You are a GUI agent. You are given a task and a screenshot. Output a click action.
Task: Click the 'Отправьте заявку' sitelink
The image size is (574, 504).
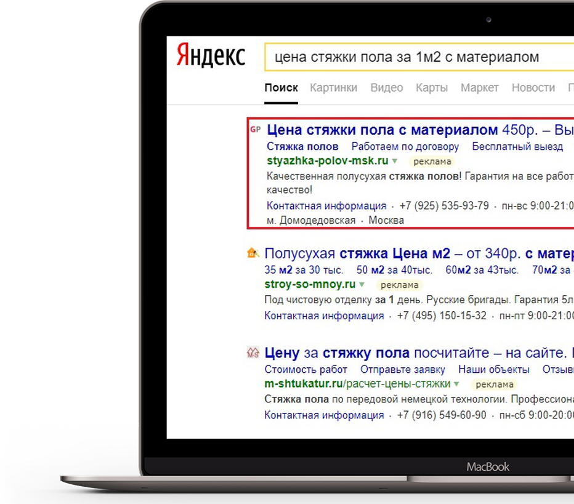[x=403, y=369]
